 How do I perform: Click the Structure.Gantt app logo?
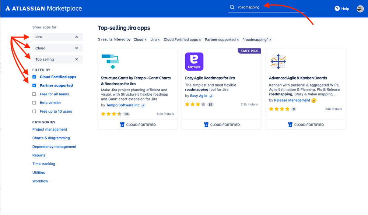point(110,61)
